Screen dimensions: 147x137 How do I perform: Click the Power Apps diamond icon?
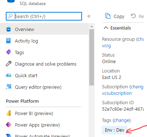8,125
